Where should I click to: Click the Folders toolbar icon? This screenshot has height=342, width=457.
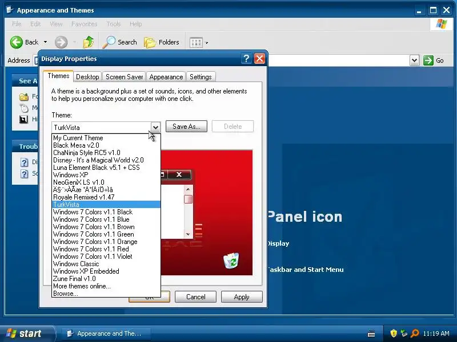[150, 42]
